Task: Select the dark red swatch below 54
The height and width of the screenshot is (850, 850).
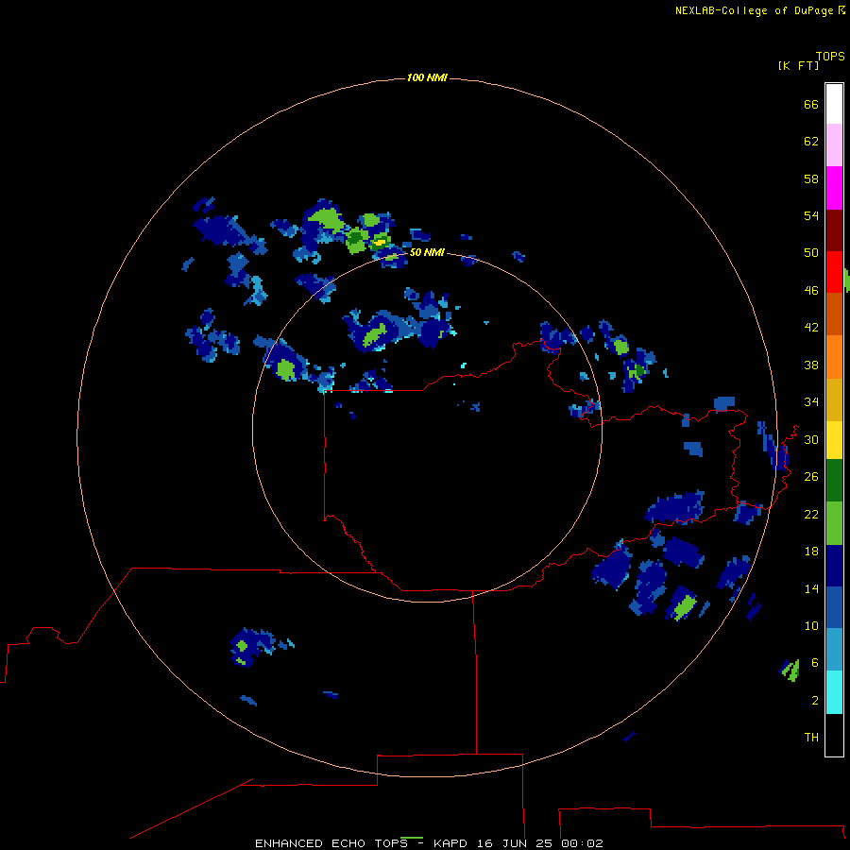Action: pyautogui.click(x=834, y=229)
